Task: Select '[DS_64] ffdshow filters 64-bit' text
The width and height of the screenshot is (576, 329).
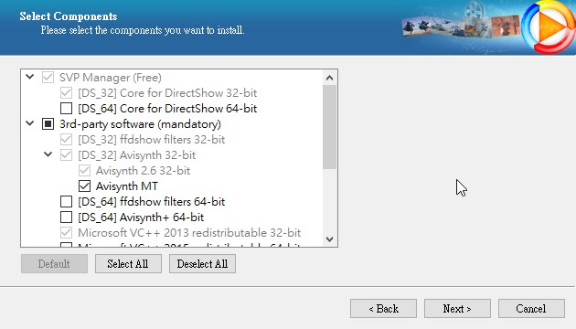Action: 152,202
